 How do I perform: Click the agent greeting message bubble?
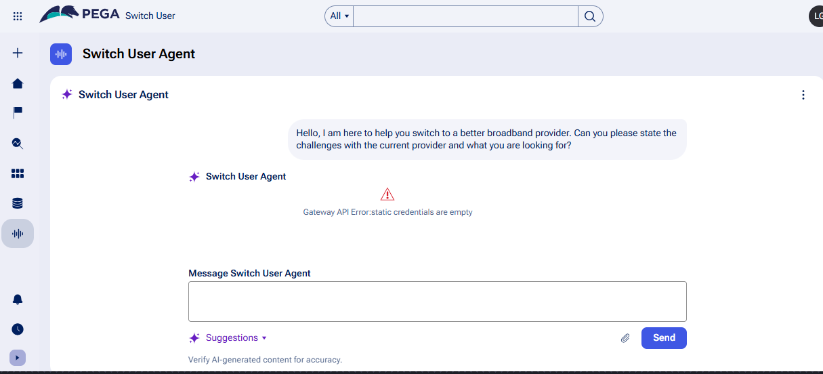(x=487, y=139)
